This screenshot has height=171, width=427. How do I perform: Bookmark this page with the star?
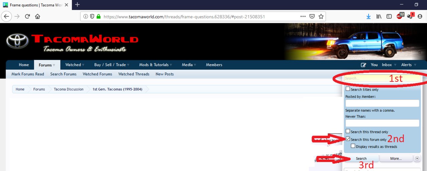321,16
